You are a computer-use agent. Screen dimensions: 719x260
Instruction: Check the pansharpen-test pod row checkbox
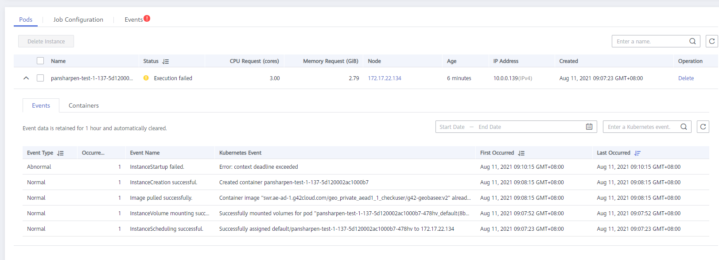click(40, 78)
